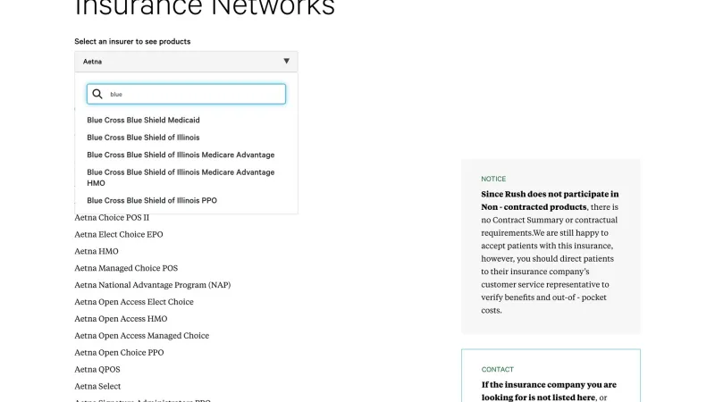Screen dimensions: 715x402
Task: Select Blue Cross Blue Shield Medicaid
Action: point(143,120)
